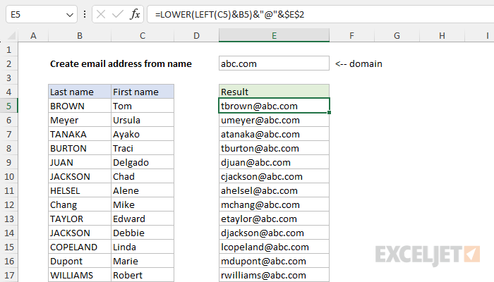Select cell with first name Ursula

[143, 120]
